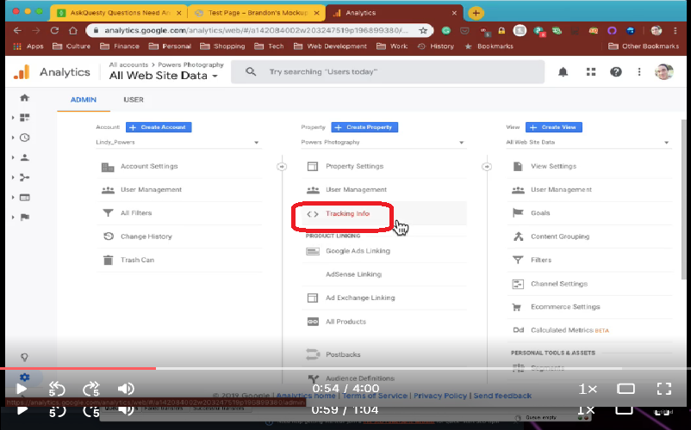This screenshot has height=430, width=691.
Task: Expand the Conversions sidebar section arrow
Action: (13, 218)
